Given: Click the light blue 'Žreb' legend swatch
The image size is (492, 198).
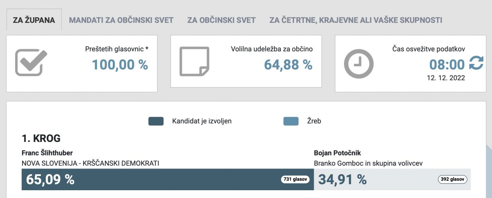Looking at the screenshot, I should click(291, 121).
